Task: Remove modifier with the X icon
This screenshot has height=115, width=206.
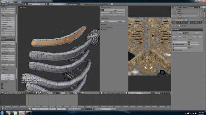Action: pos(201,33)
